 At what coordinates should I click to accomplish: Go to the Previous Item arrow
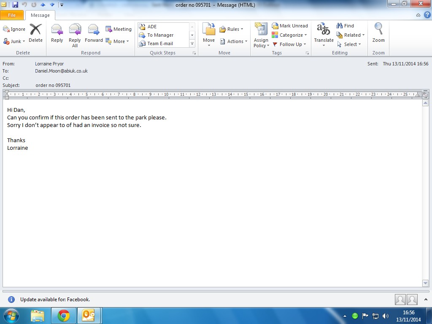(43, 5)
